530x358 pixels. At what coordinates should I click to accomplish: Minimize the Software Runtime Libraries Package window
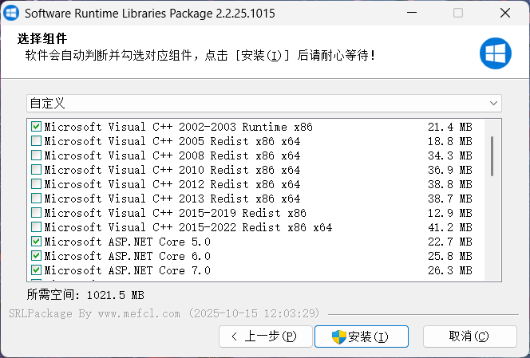tap(412, 13)
